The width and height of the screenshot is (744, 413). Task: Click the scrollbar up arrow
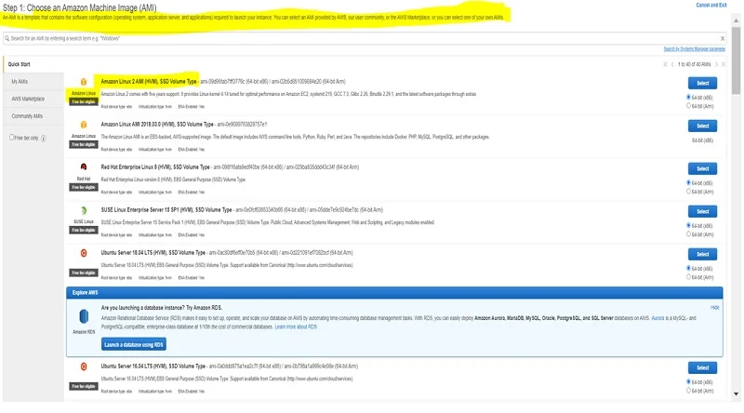coord(736,20)
